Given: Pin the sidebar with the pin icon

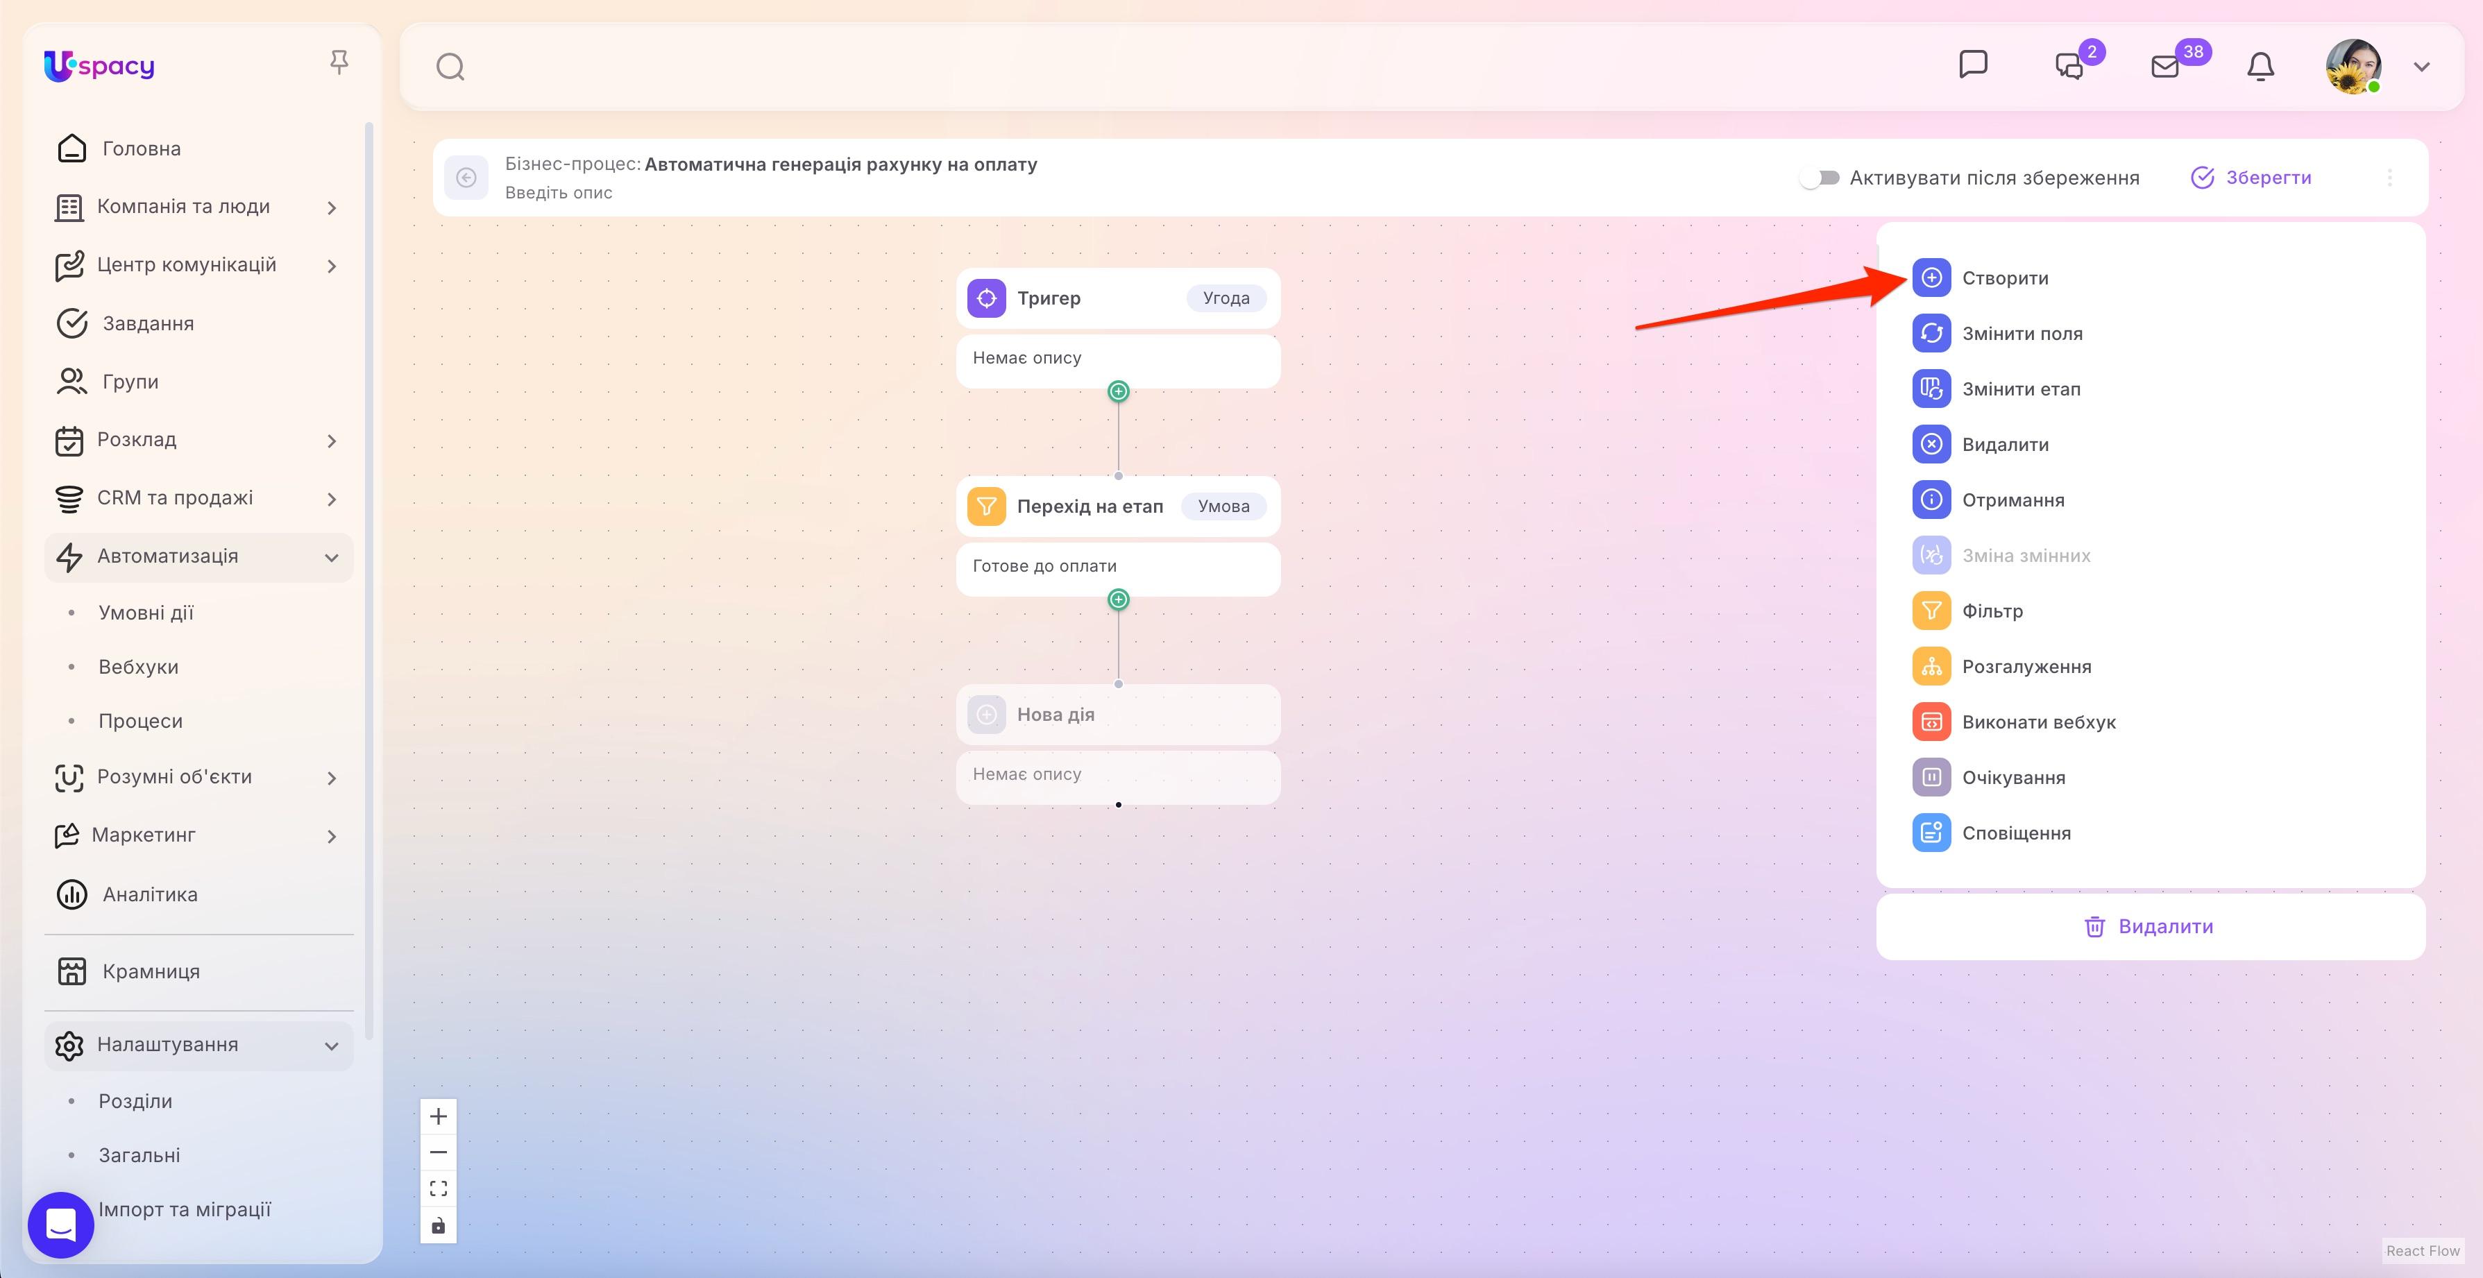Looking at the screenshot, I should [x=339, y=62].
